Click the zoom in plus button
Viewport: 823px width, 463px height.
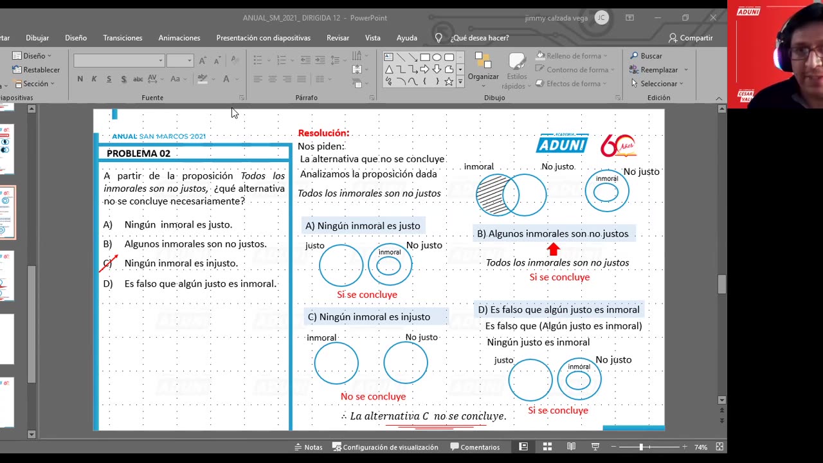(x=684, y=447)
